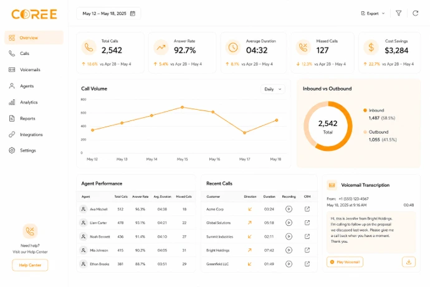
Task: Click Play Voicemail button
Action: point(345,262)
